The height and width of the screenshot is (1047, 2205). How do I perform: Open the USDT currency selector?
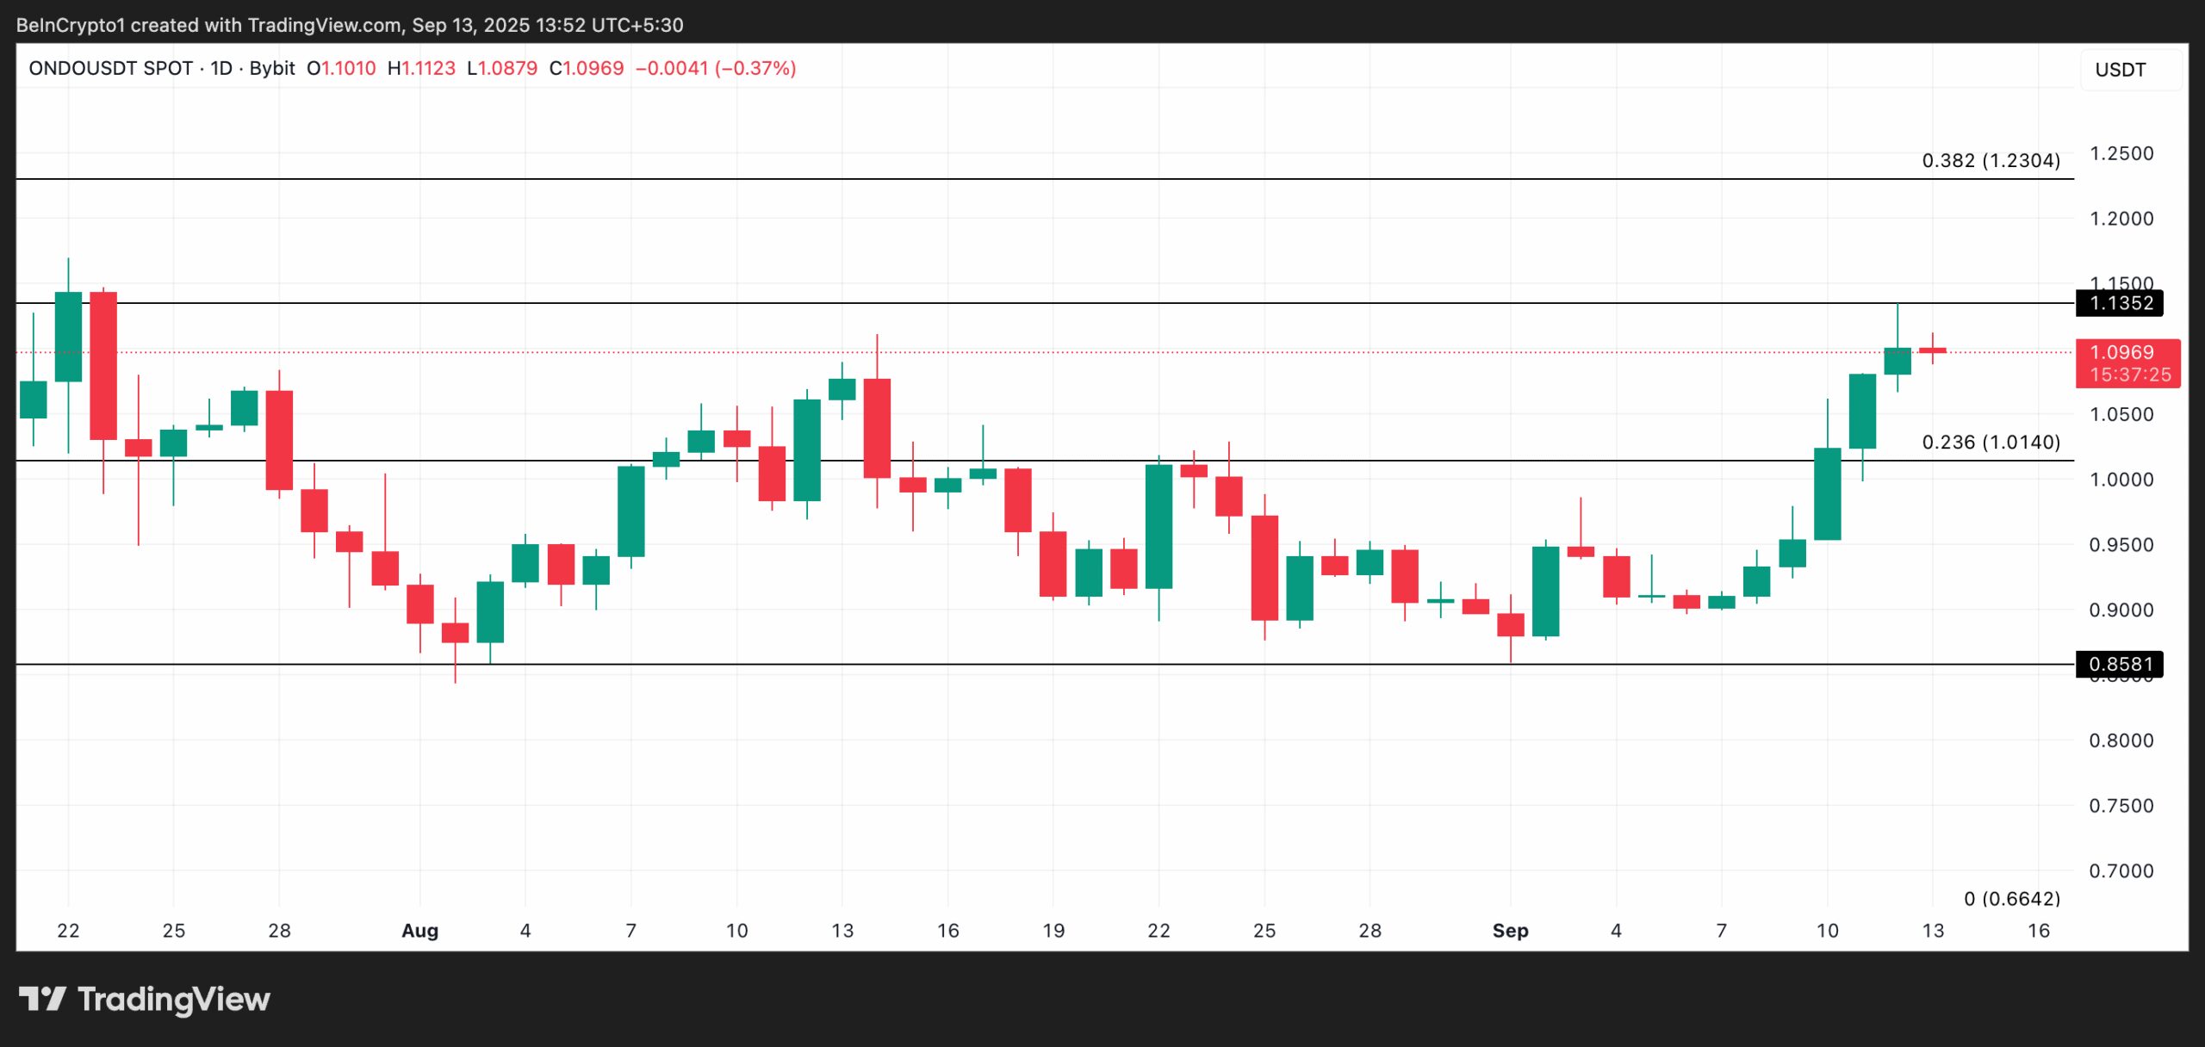pos(2122,71)
